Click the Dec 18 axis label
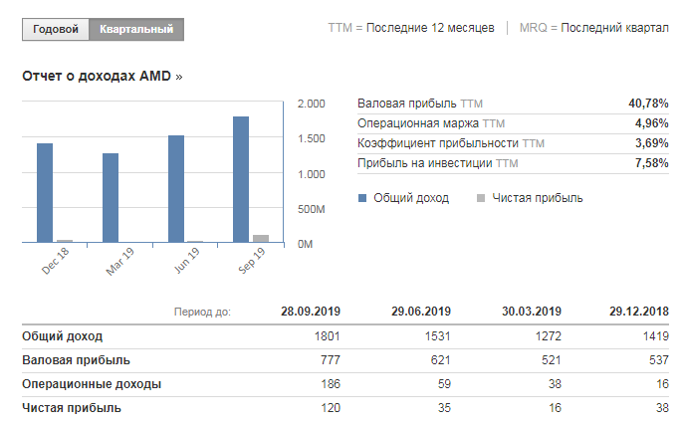Image resolution: width=681 pixels, height=426 pixels. pyautogui.click(x=55, y=261)
